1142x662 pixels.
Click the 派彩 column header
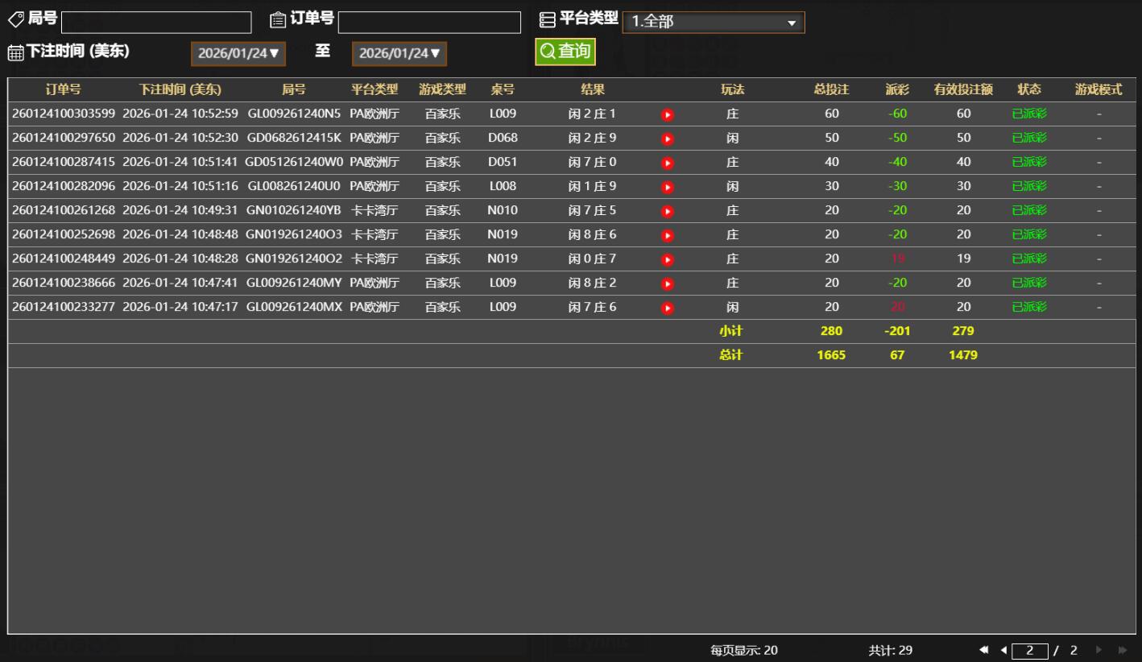[897, 89]
